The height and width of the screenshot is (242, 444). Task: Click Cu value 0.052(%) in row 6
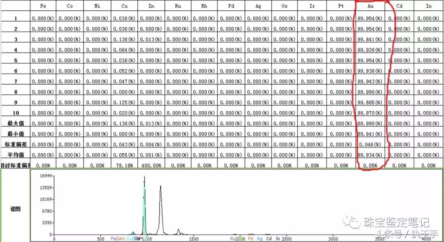[124, 71]
